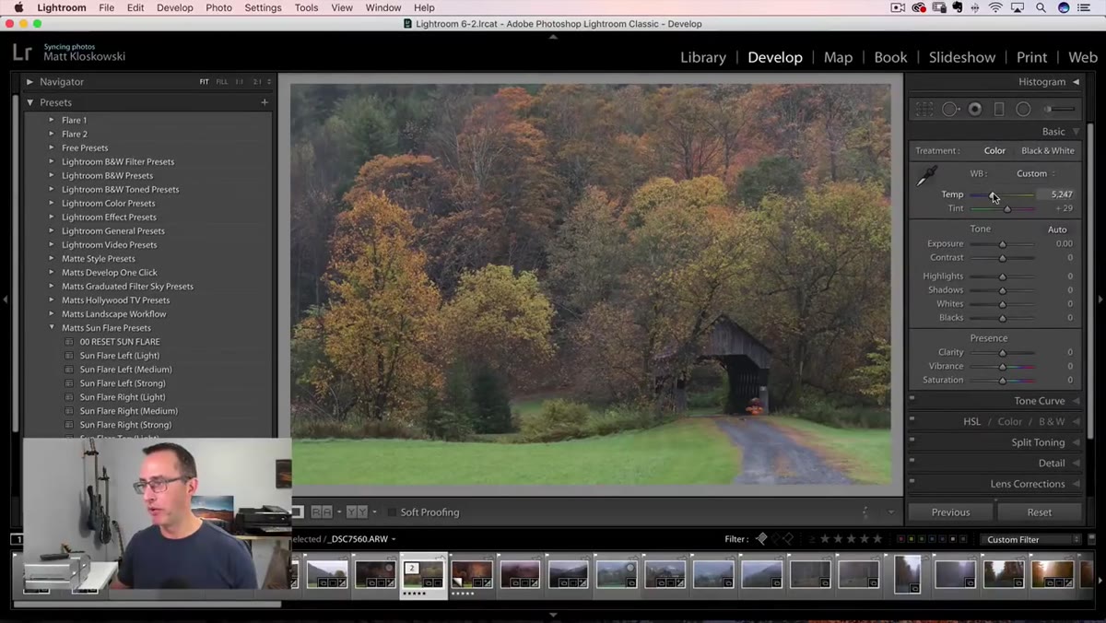Click the Auto tone button
The image size is (1106, 623).
pos(1057,229)
